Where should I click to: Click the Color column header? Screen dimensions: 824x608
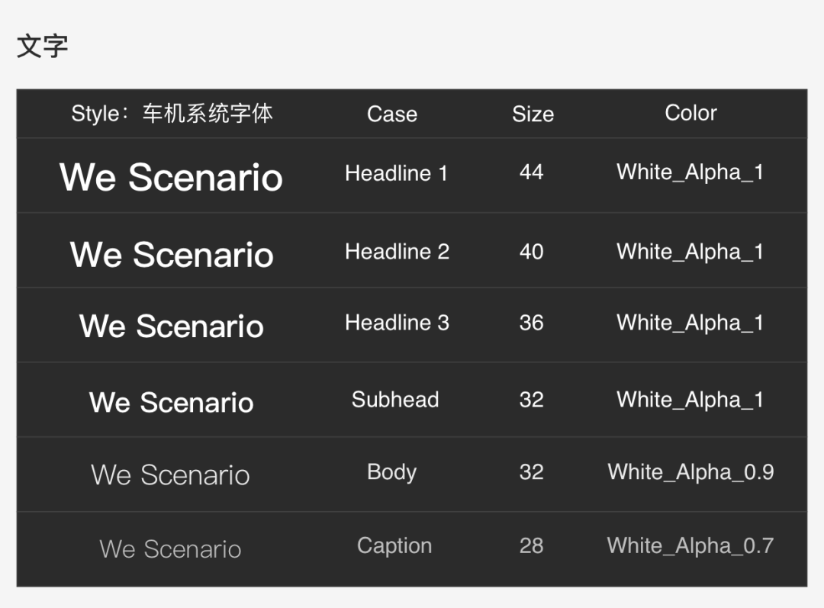pos(690,113)
